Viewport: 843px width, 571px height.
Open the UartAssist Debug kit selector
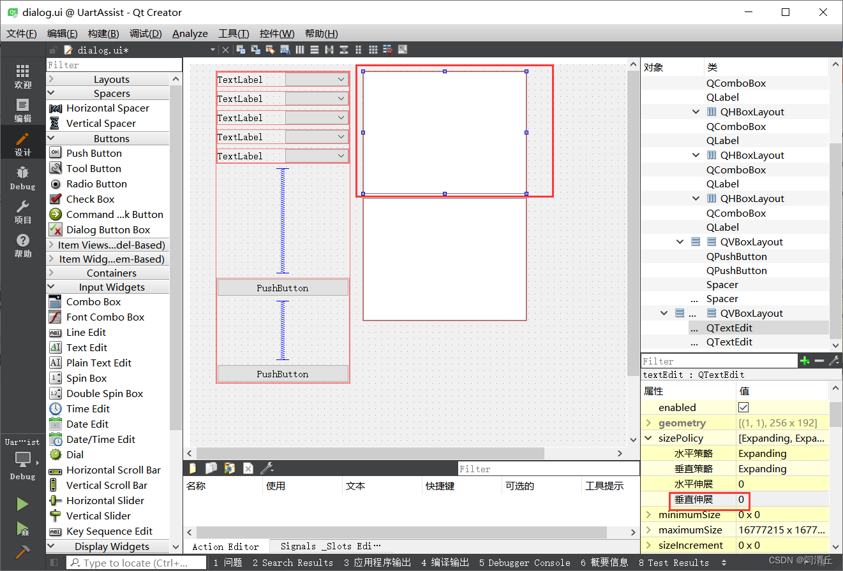coord(23,459)
